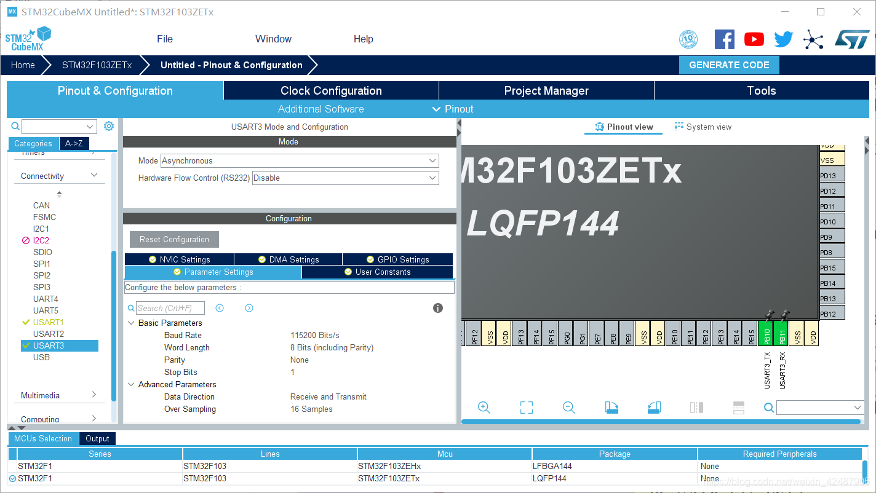Open NVIC Settings tab
Screen dimensions: 876x493
(x=179, y=259)
